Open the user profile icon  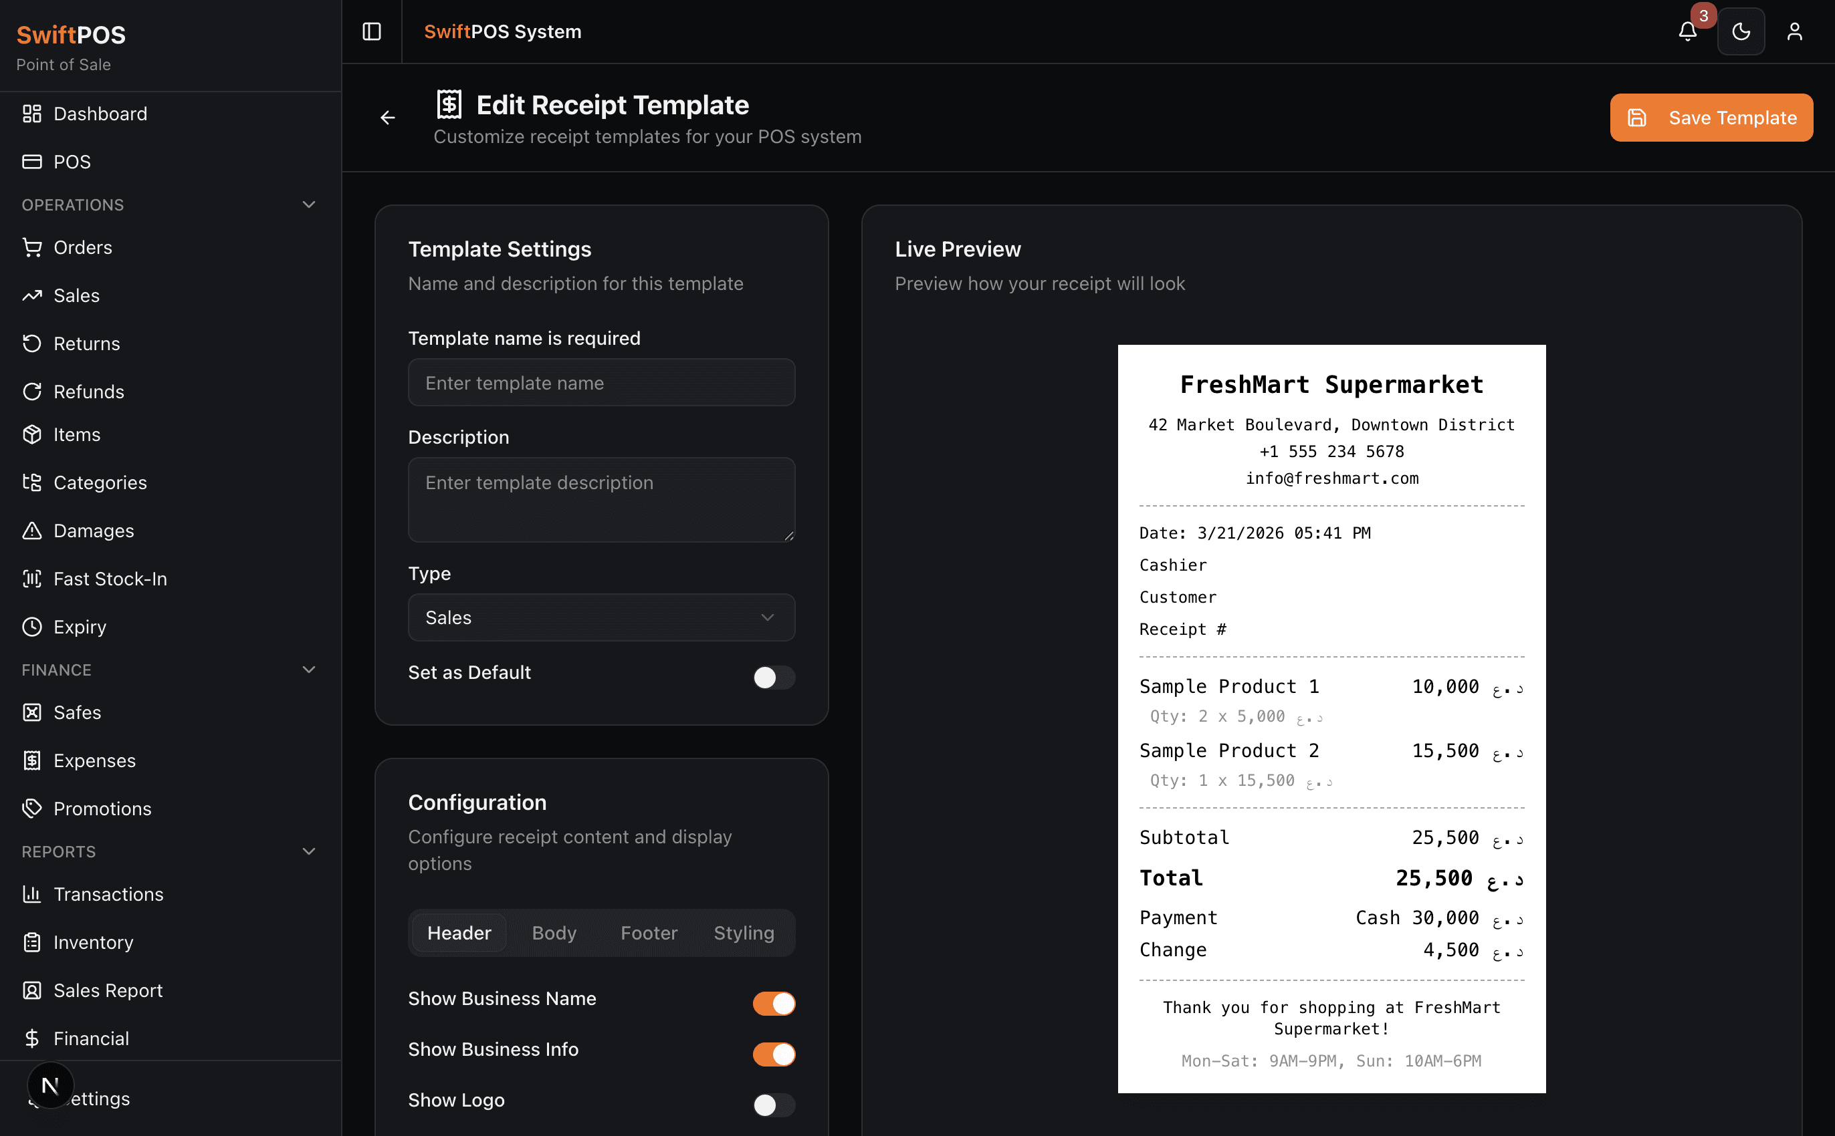1794,31
